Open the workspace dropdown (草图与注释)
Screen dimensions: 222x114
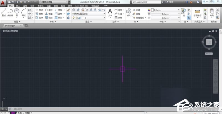click(x=53, y=2)
